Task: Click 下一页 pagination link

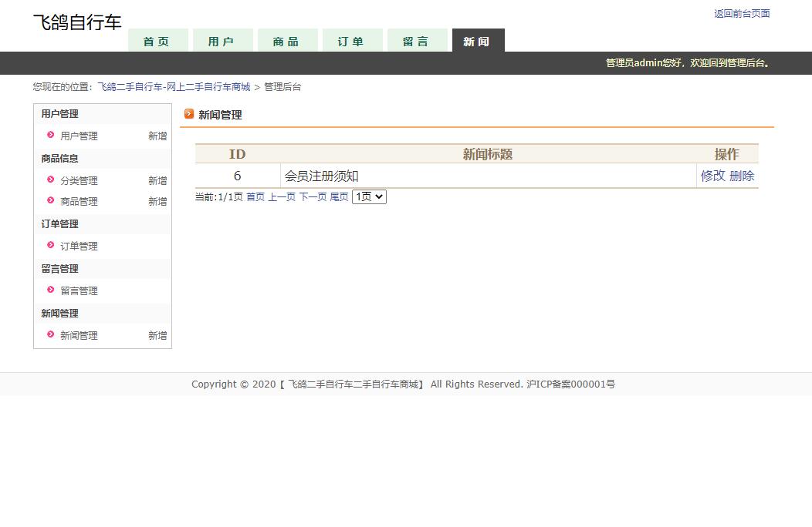Action: [313, 196]
